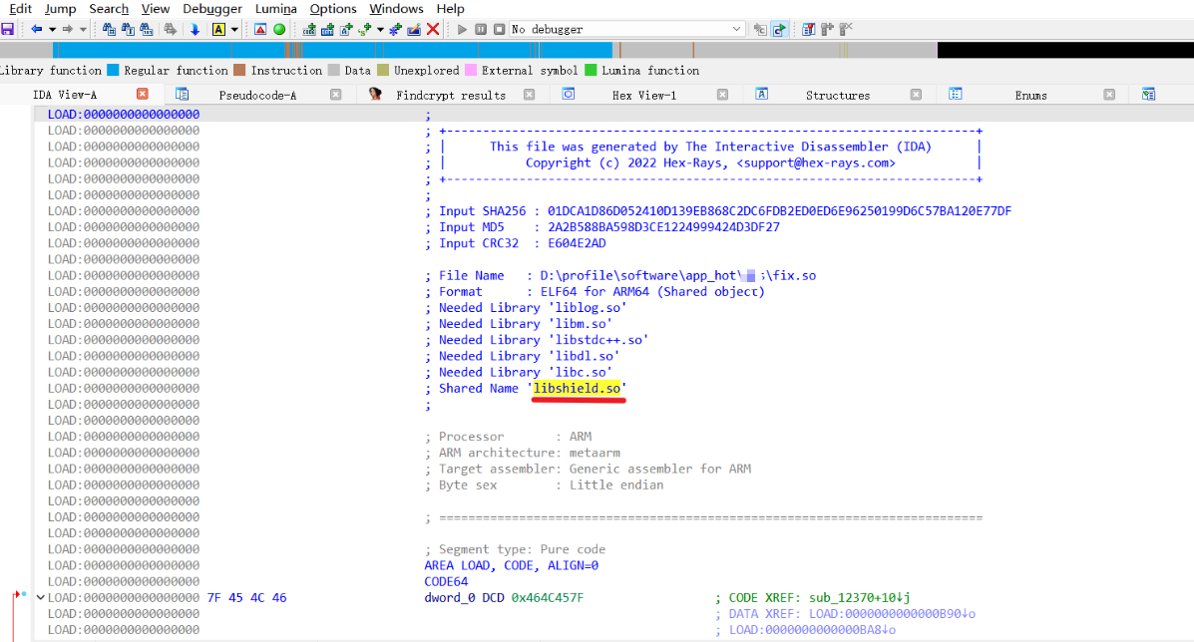Open the Help menu

tap(450, 8)
